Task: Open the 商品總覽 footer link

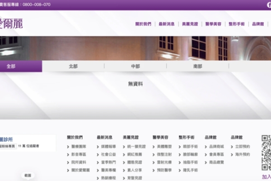Action: point(216,162)
